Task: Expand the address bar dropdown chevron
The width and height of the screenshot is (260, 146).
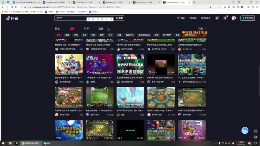Action: point(219,7)
